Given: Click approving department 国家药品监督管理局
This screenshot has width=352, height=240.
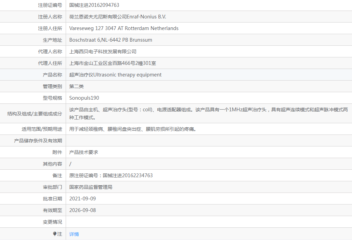Looking at the screenshot, I should tap(91, 187).
